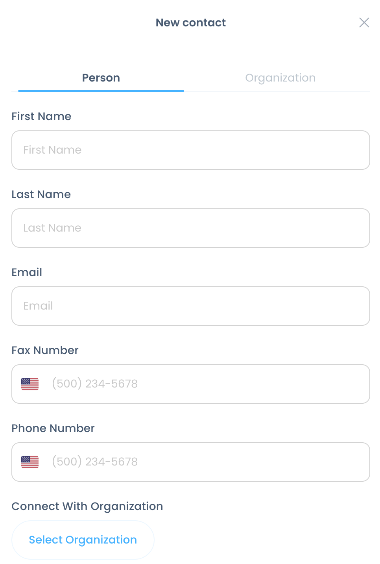The height and width of the screenshot is (564, 380).
Task: Click the blue underline beneath Person tab
Action: pos(101,91)
